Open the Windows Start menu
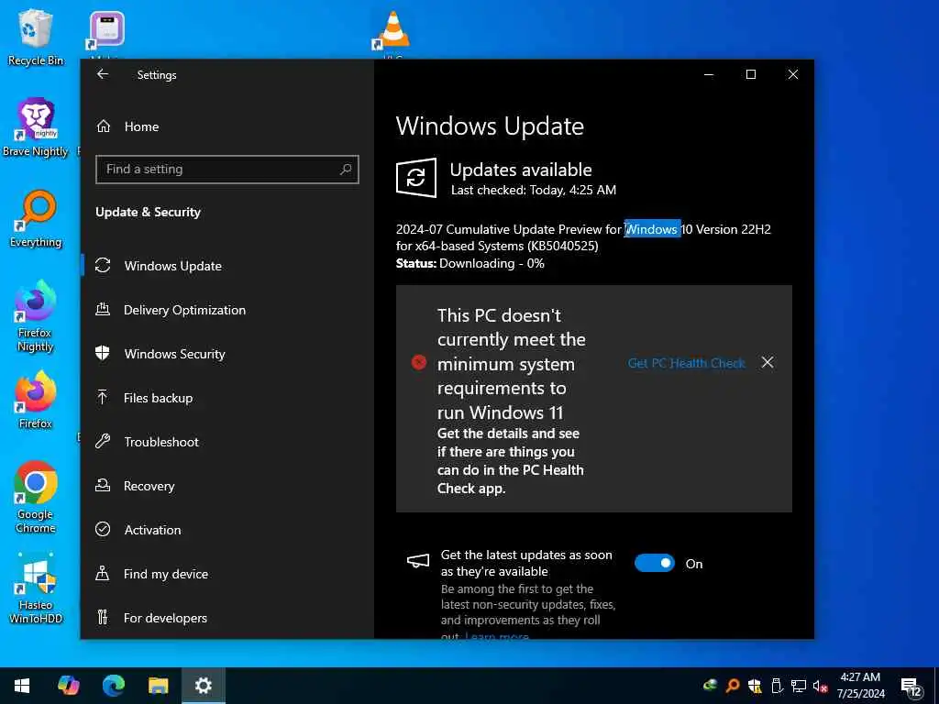 (x=22, y=686)
